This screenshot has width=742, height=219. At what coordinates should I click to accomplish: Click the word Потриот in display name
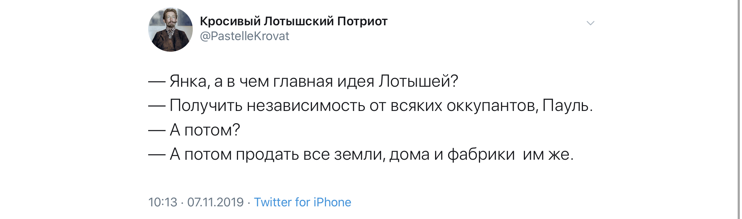coord(362,21)
